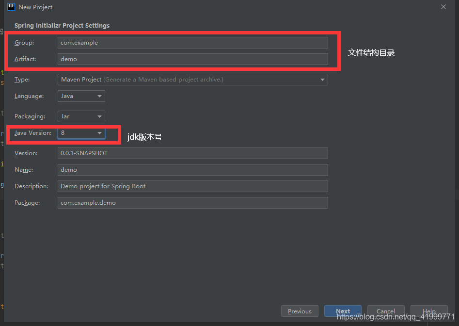The width and height of the screenshot is (459, 326).
Task: Open the Language dropdown Java
Action: [x=81, y=96]
